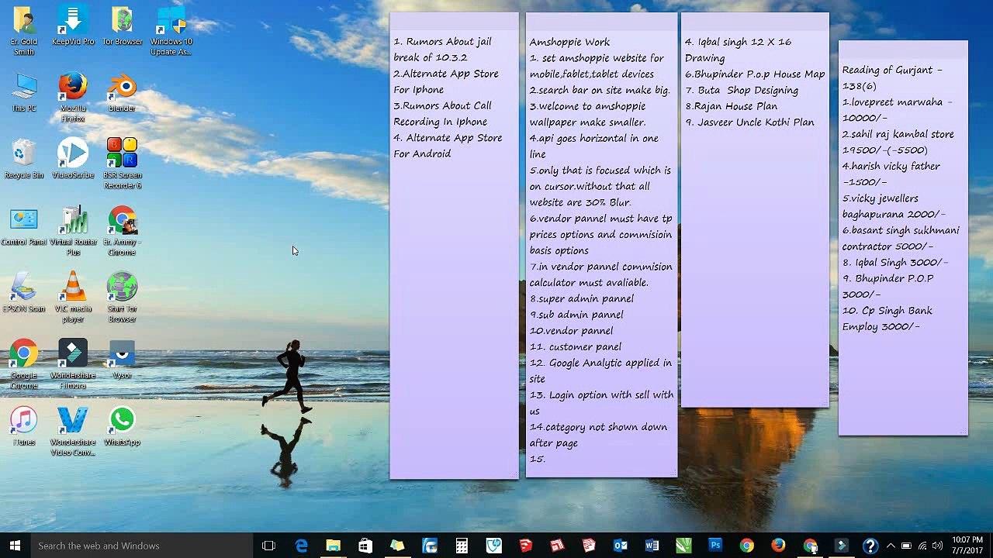The image size is (993, 558).
Task: Click note line '1. Rumors About jail break of 10.3.2'
Action: pyautogui.click(x=442, y=50)
